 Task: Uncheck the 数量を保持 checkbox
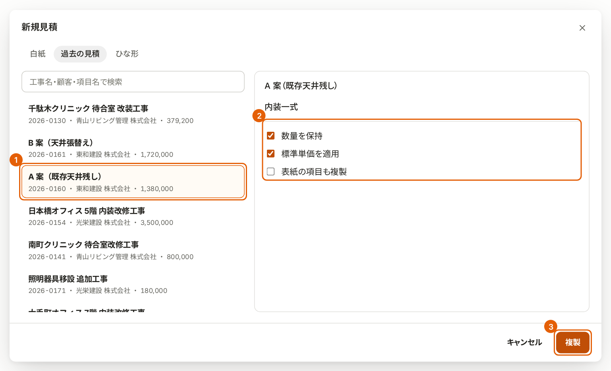[271, 136]
